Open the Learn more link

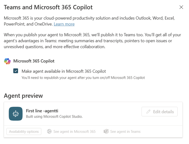click(x=64, y=24)
